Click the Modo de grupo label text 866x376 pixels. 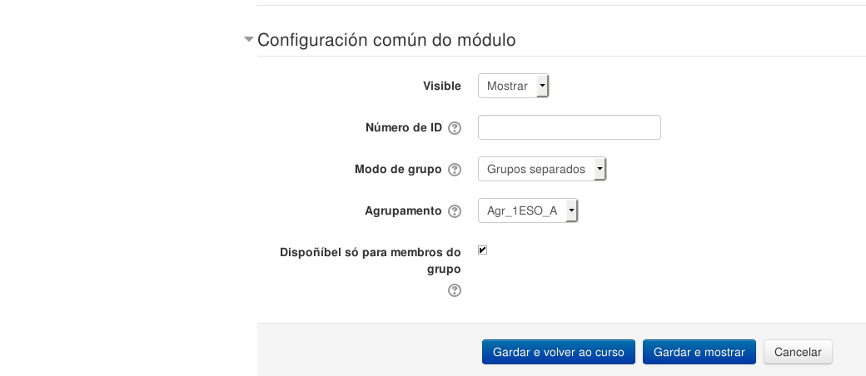398,169
